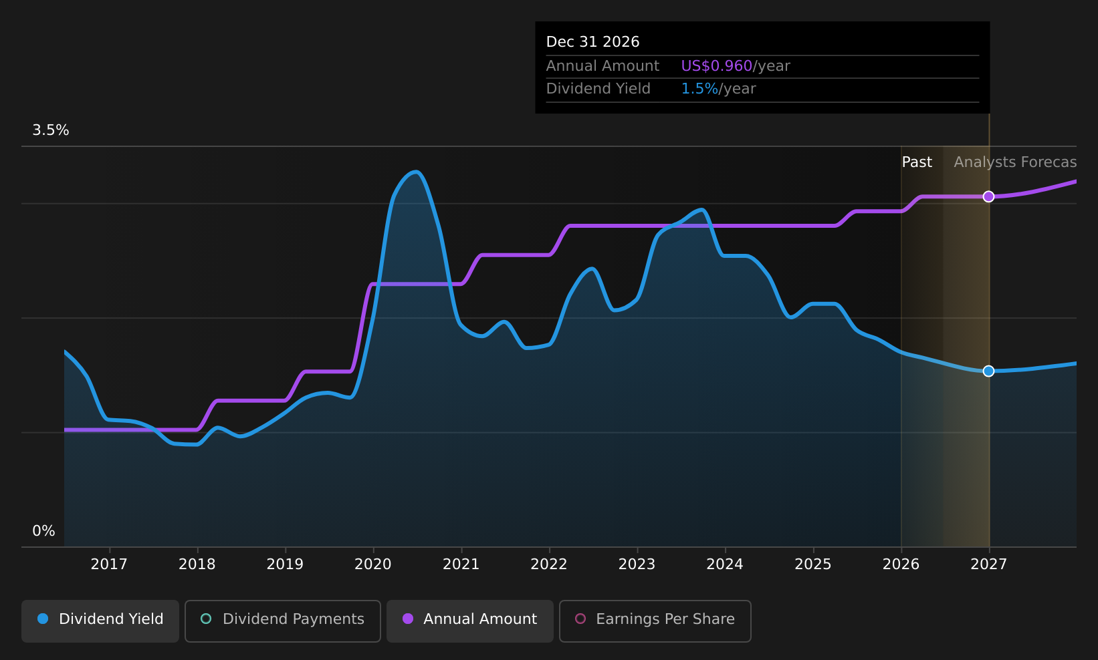Click the 2027 x-axis year label
The height and width of the screenshot is (660, 1098).
coord(989,564)
